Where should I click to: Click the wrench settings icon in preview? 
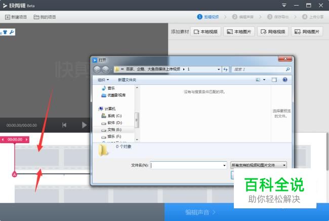coord(12,32)
